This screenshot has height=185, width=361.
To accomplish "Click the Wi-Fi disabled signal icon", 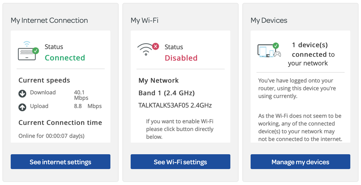I will [x=145, y=50].
